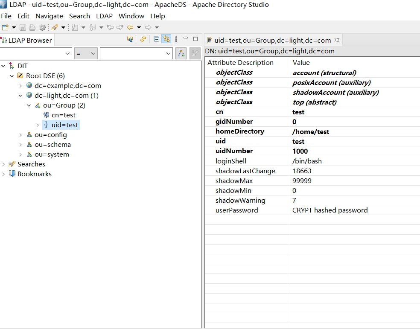The image size is (420, 329).
Task: Click the quick search value input field
Action: point(132,53)
